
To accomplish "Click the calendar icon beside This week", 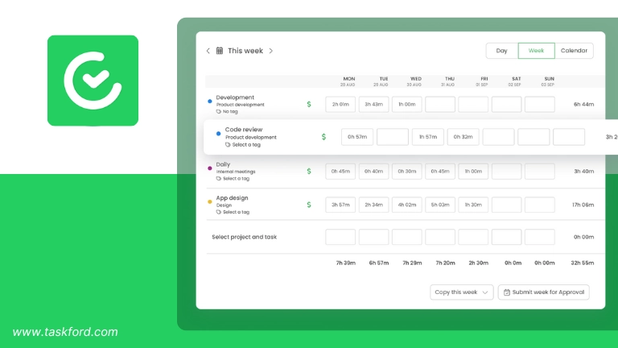I will pos(220,51).
